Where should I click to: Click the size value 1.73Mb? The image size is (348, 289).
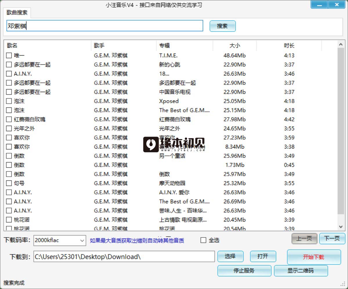tap(235, 165)
